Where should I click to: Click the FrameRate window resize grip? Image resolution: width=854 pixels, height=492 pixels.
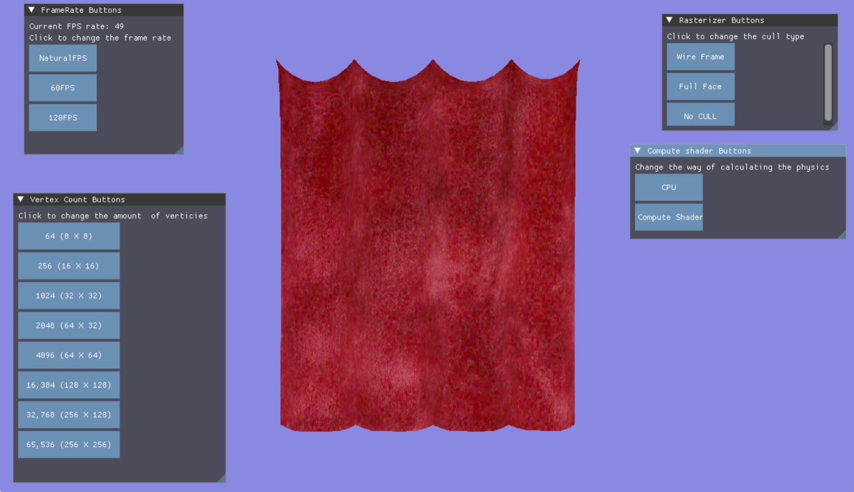click(179, 150)
